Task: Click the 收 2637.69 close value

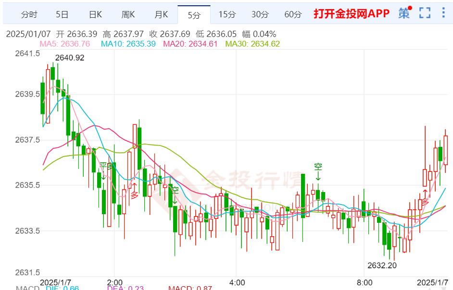Action: (170, 34)
